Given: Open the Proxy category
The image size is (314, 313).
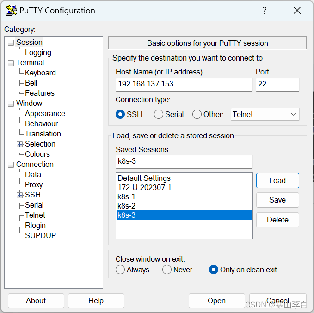Looking at the screenshot, I should click(34, 184).
